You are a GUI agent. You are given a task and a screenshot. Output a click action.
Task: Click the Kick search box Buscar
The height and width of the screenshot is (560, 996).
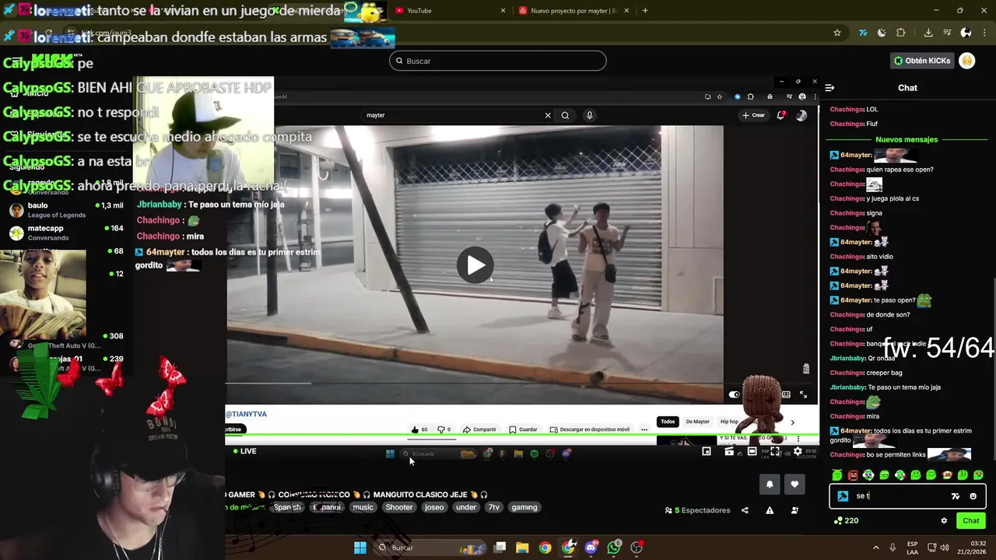(x=498, y=61)
